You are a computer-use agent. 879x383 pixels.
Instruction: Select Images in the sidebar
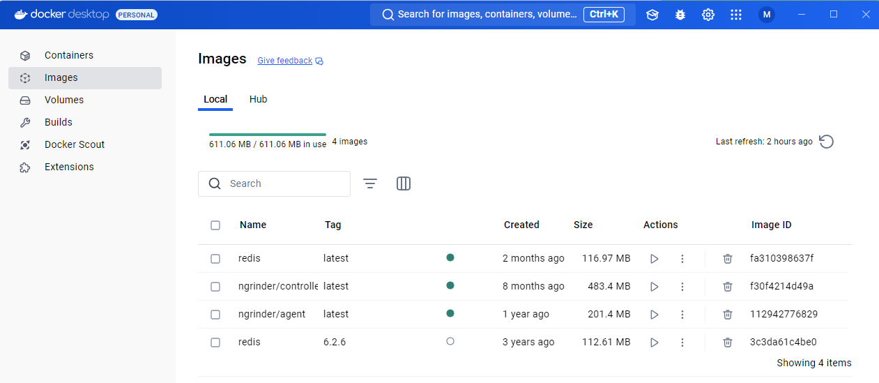(85, 77)
